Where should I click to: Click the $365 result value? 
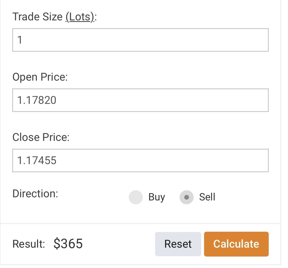(68, 244)
